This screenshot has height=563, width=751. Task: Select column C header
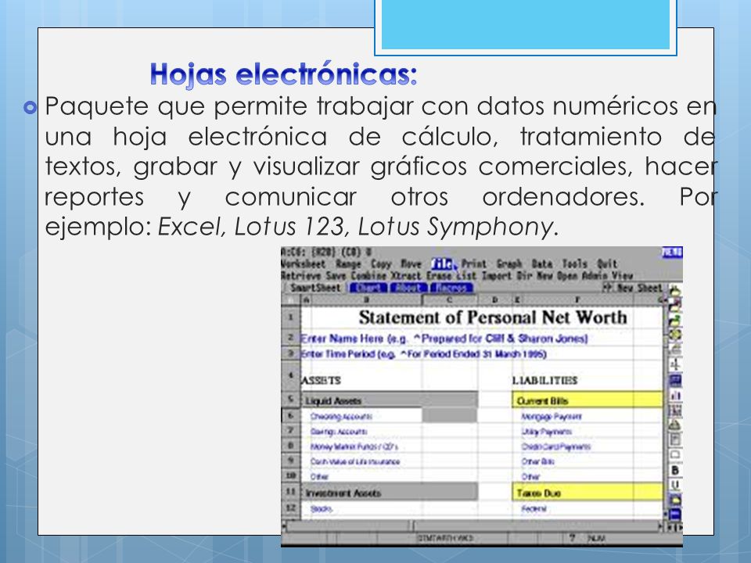coord(449,300)
